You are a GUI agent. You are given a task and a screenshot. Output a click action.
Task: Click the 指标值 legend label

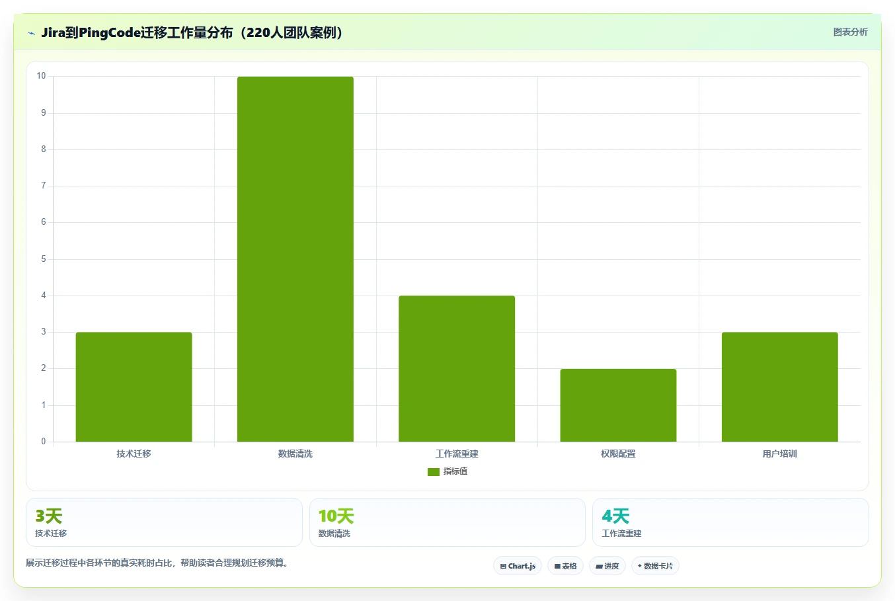coord(455,471)
